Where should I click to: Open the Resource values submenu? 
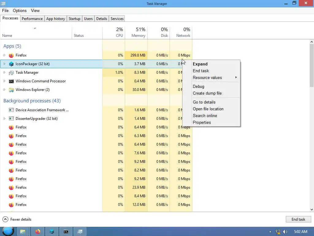211,77
